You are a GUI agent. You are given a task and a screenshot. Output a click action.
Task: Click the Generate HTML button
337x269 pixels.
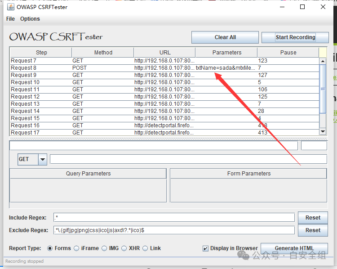click(x=294, y=248)
